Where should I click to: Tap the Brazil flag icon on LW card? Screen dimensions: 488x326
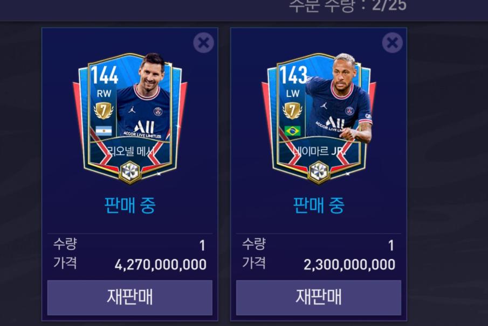293,131
